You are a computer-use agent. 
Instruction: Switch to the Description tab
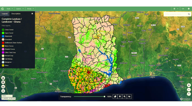coord(16,13)
